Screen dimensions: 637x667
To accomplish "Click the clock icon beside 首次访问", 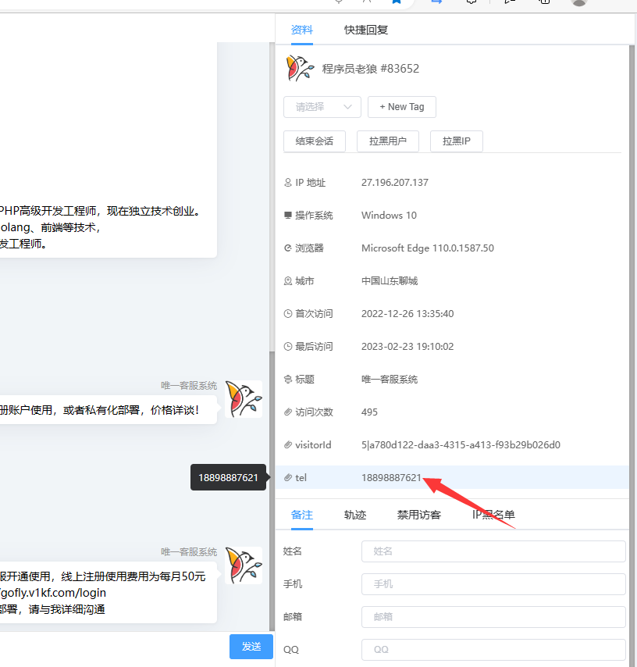I will [289, 313].
